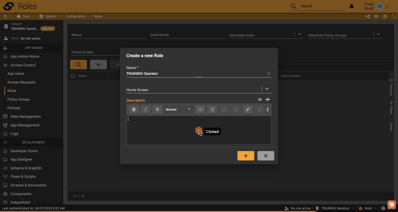Toggle the hamburger menu to collapse the sidebar

click(5, 16)
